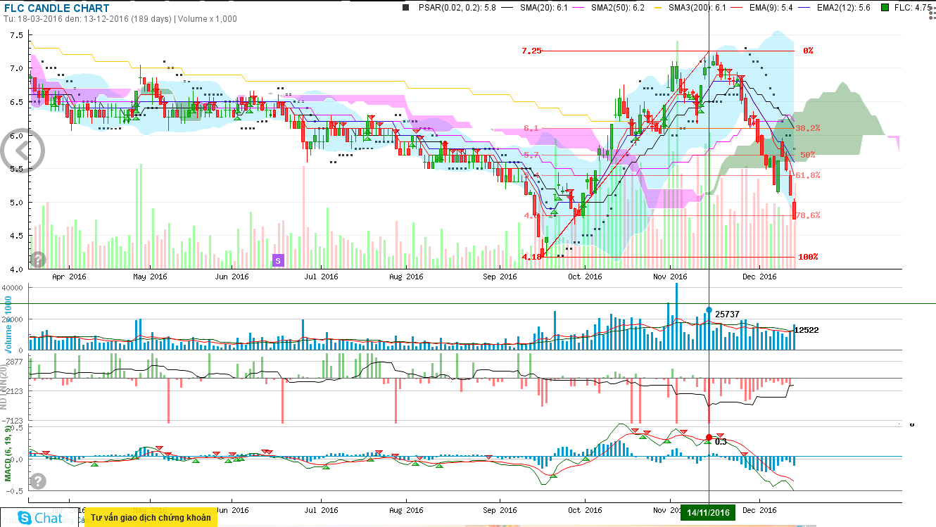This screenshot has height=527, width=936.
Task: Select the 100% Fibonacci level label
Action: click(808, 257)
